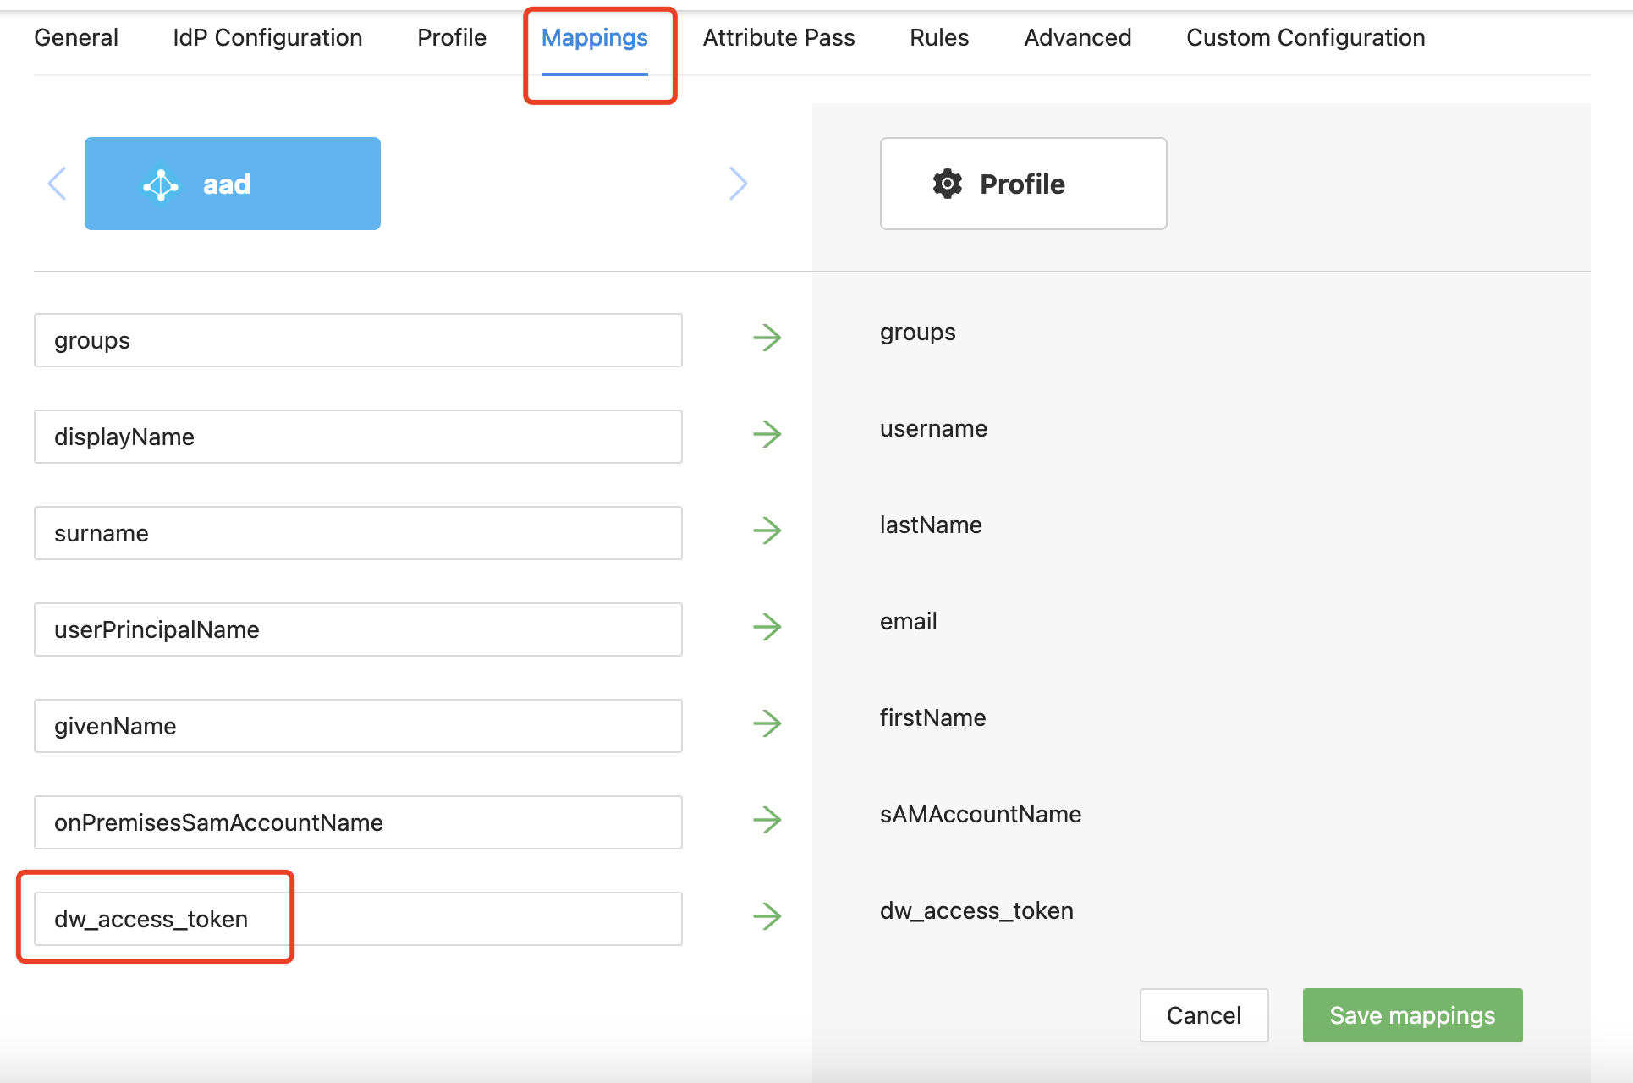Edit the displayName source field
This screenshot has height=1083, width=1633.
[358, 437]
